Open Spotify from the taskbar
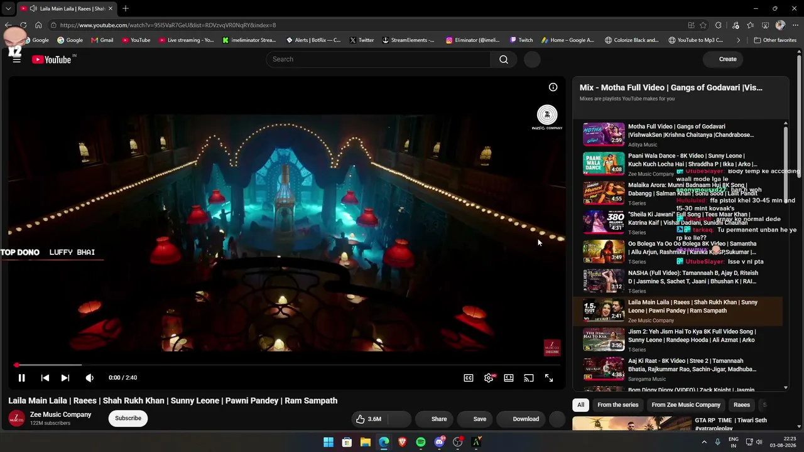 [x=421, y=442]
